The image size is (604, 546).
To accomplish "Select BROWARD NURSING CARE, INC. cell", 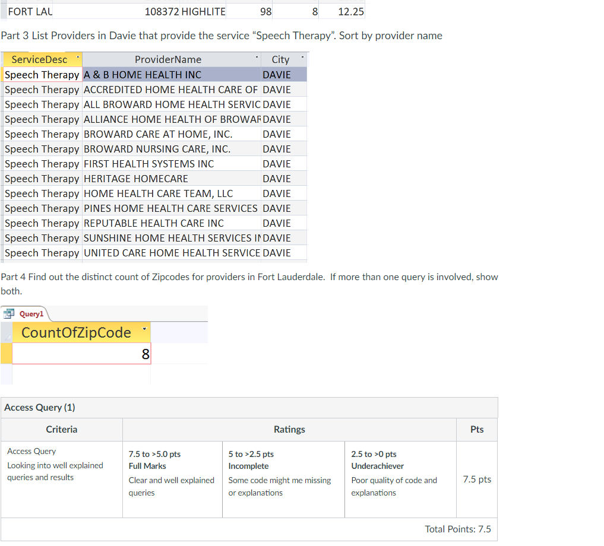I will [172, 149].
